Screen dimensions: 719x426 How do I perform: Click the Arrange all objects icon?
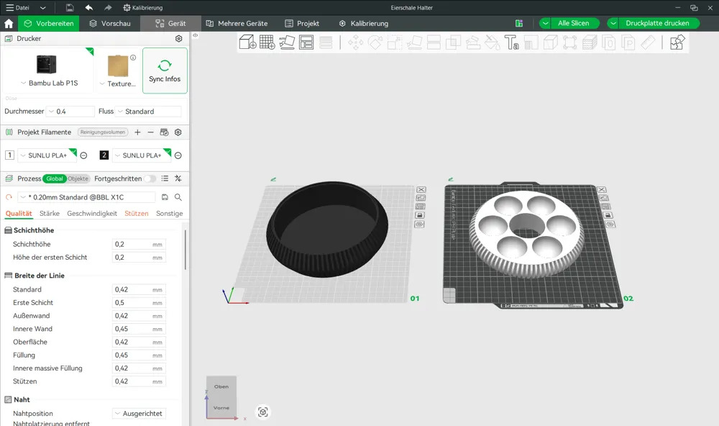click(306, 42)
